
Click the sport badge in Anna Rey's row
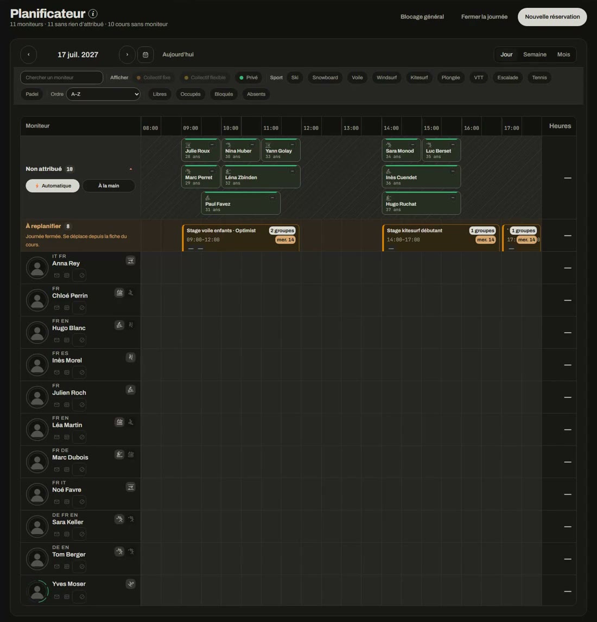[x=130, y=261]
